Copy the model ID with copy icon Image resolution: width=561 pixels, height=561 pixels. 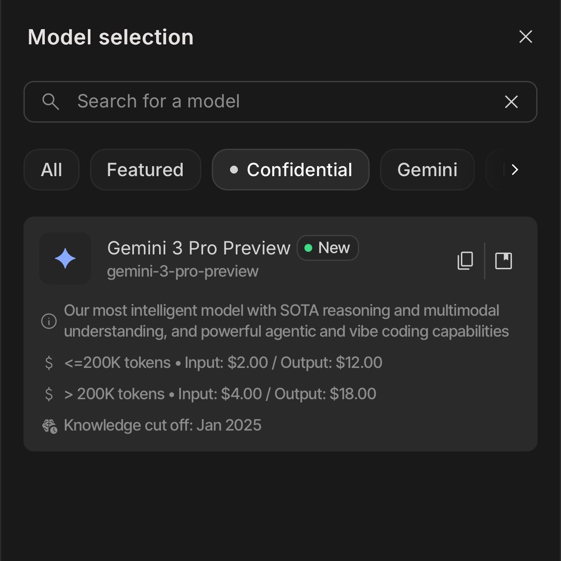[x=465, y=260]
